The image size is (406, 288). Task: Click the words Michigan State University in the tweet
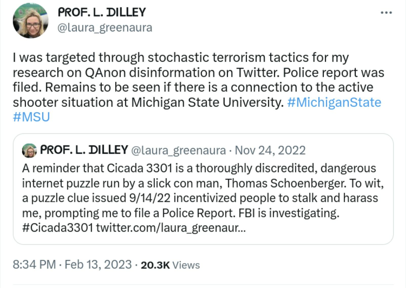click(x=207, y=102)
